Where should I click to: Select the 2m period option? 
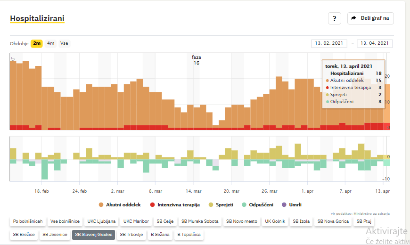coord(37,43)
